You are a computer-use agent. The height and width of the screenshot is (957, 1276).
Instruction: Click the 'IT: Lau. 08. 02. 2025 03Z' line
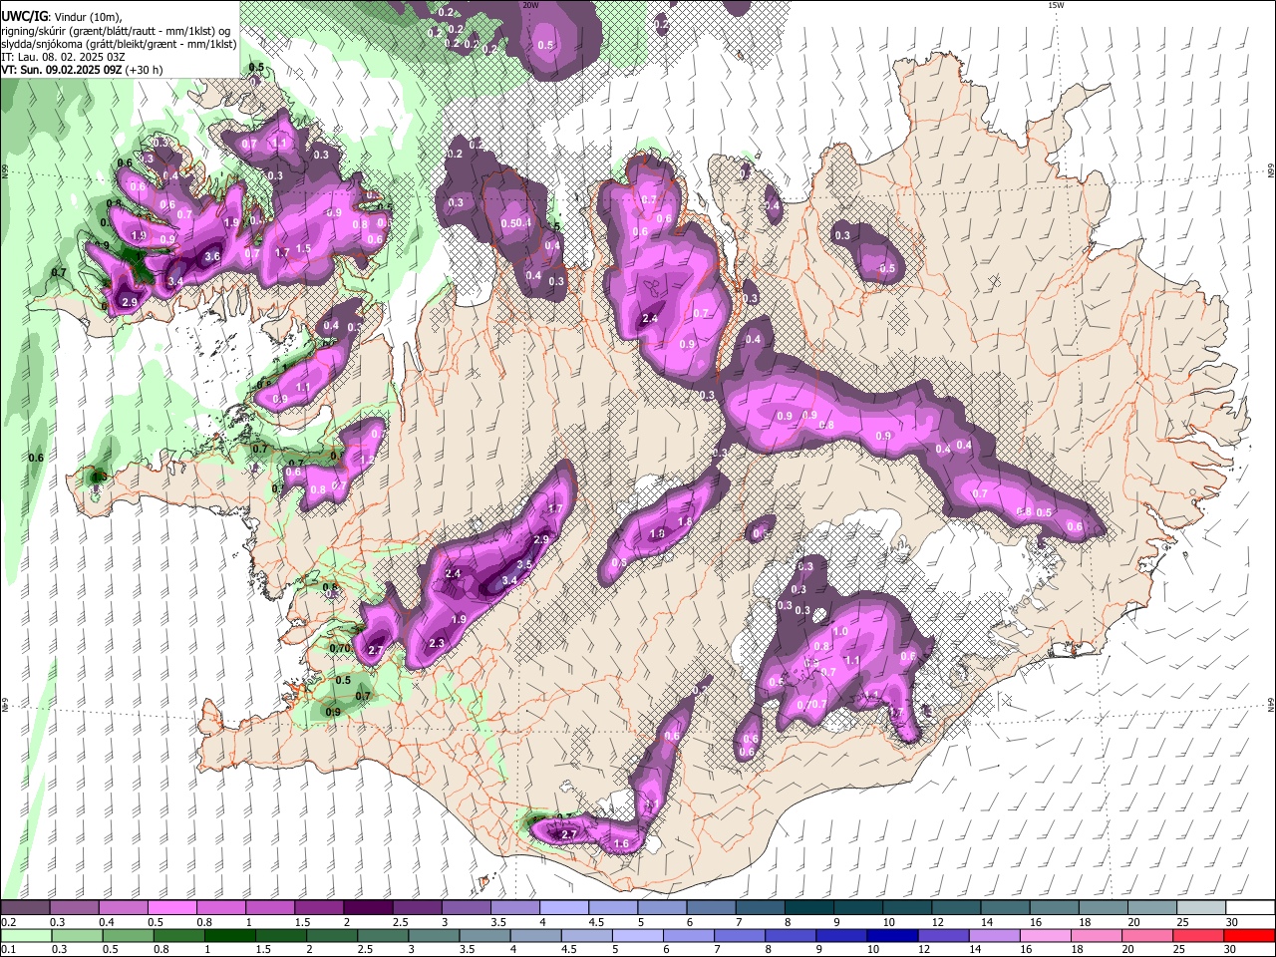click(x=64, y=57)
